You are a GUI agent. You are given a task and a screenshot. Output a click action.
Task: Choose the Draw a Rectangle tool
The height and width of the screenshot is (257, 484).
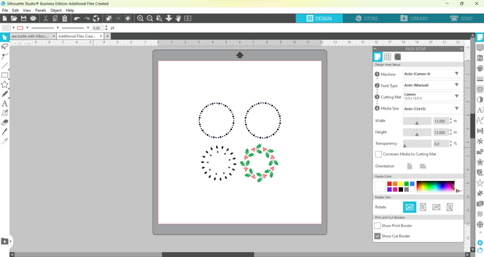[5, 75]
